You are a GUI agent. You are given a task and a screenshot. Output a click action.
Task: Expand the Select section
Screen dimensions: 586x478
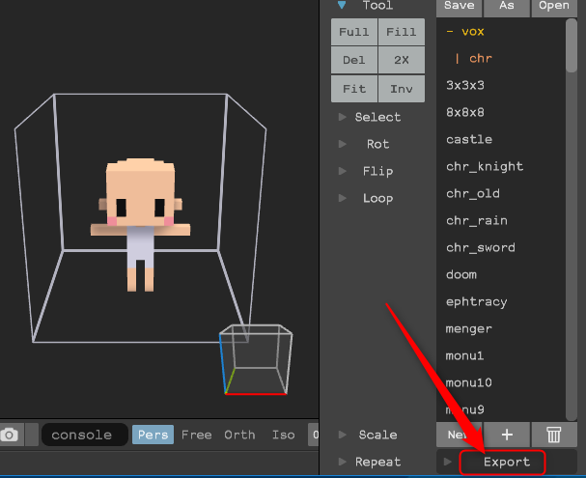[x=343, y=117]
